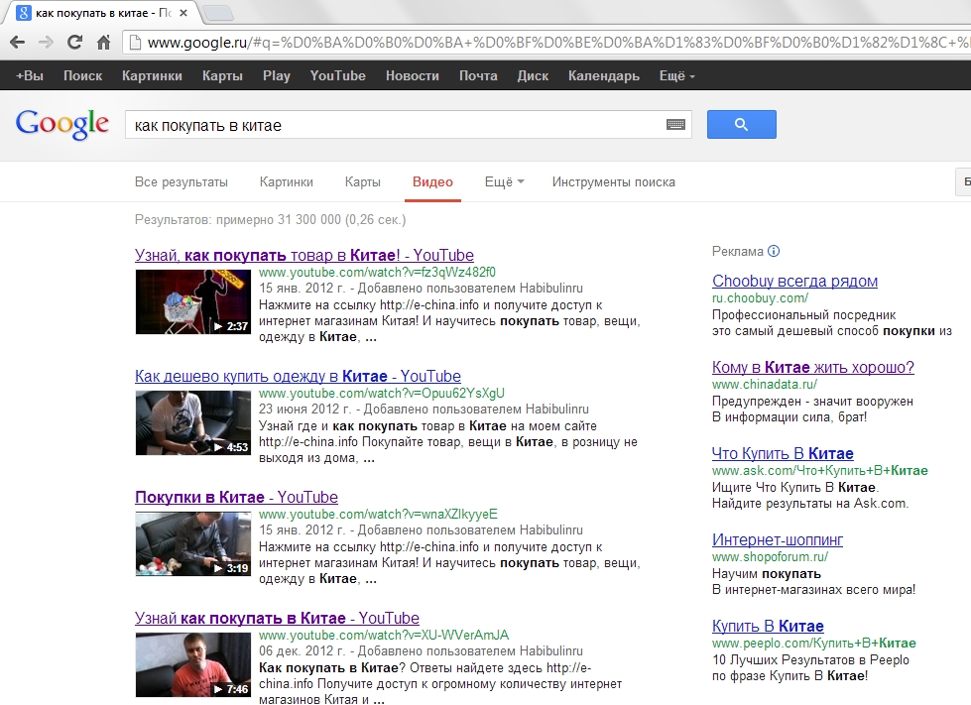Open +Вы in top bar
Screen dimensions: 971x705
[30, 75]
